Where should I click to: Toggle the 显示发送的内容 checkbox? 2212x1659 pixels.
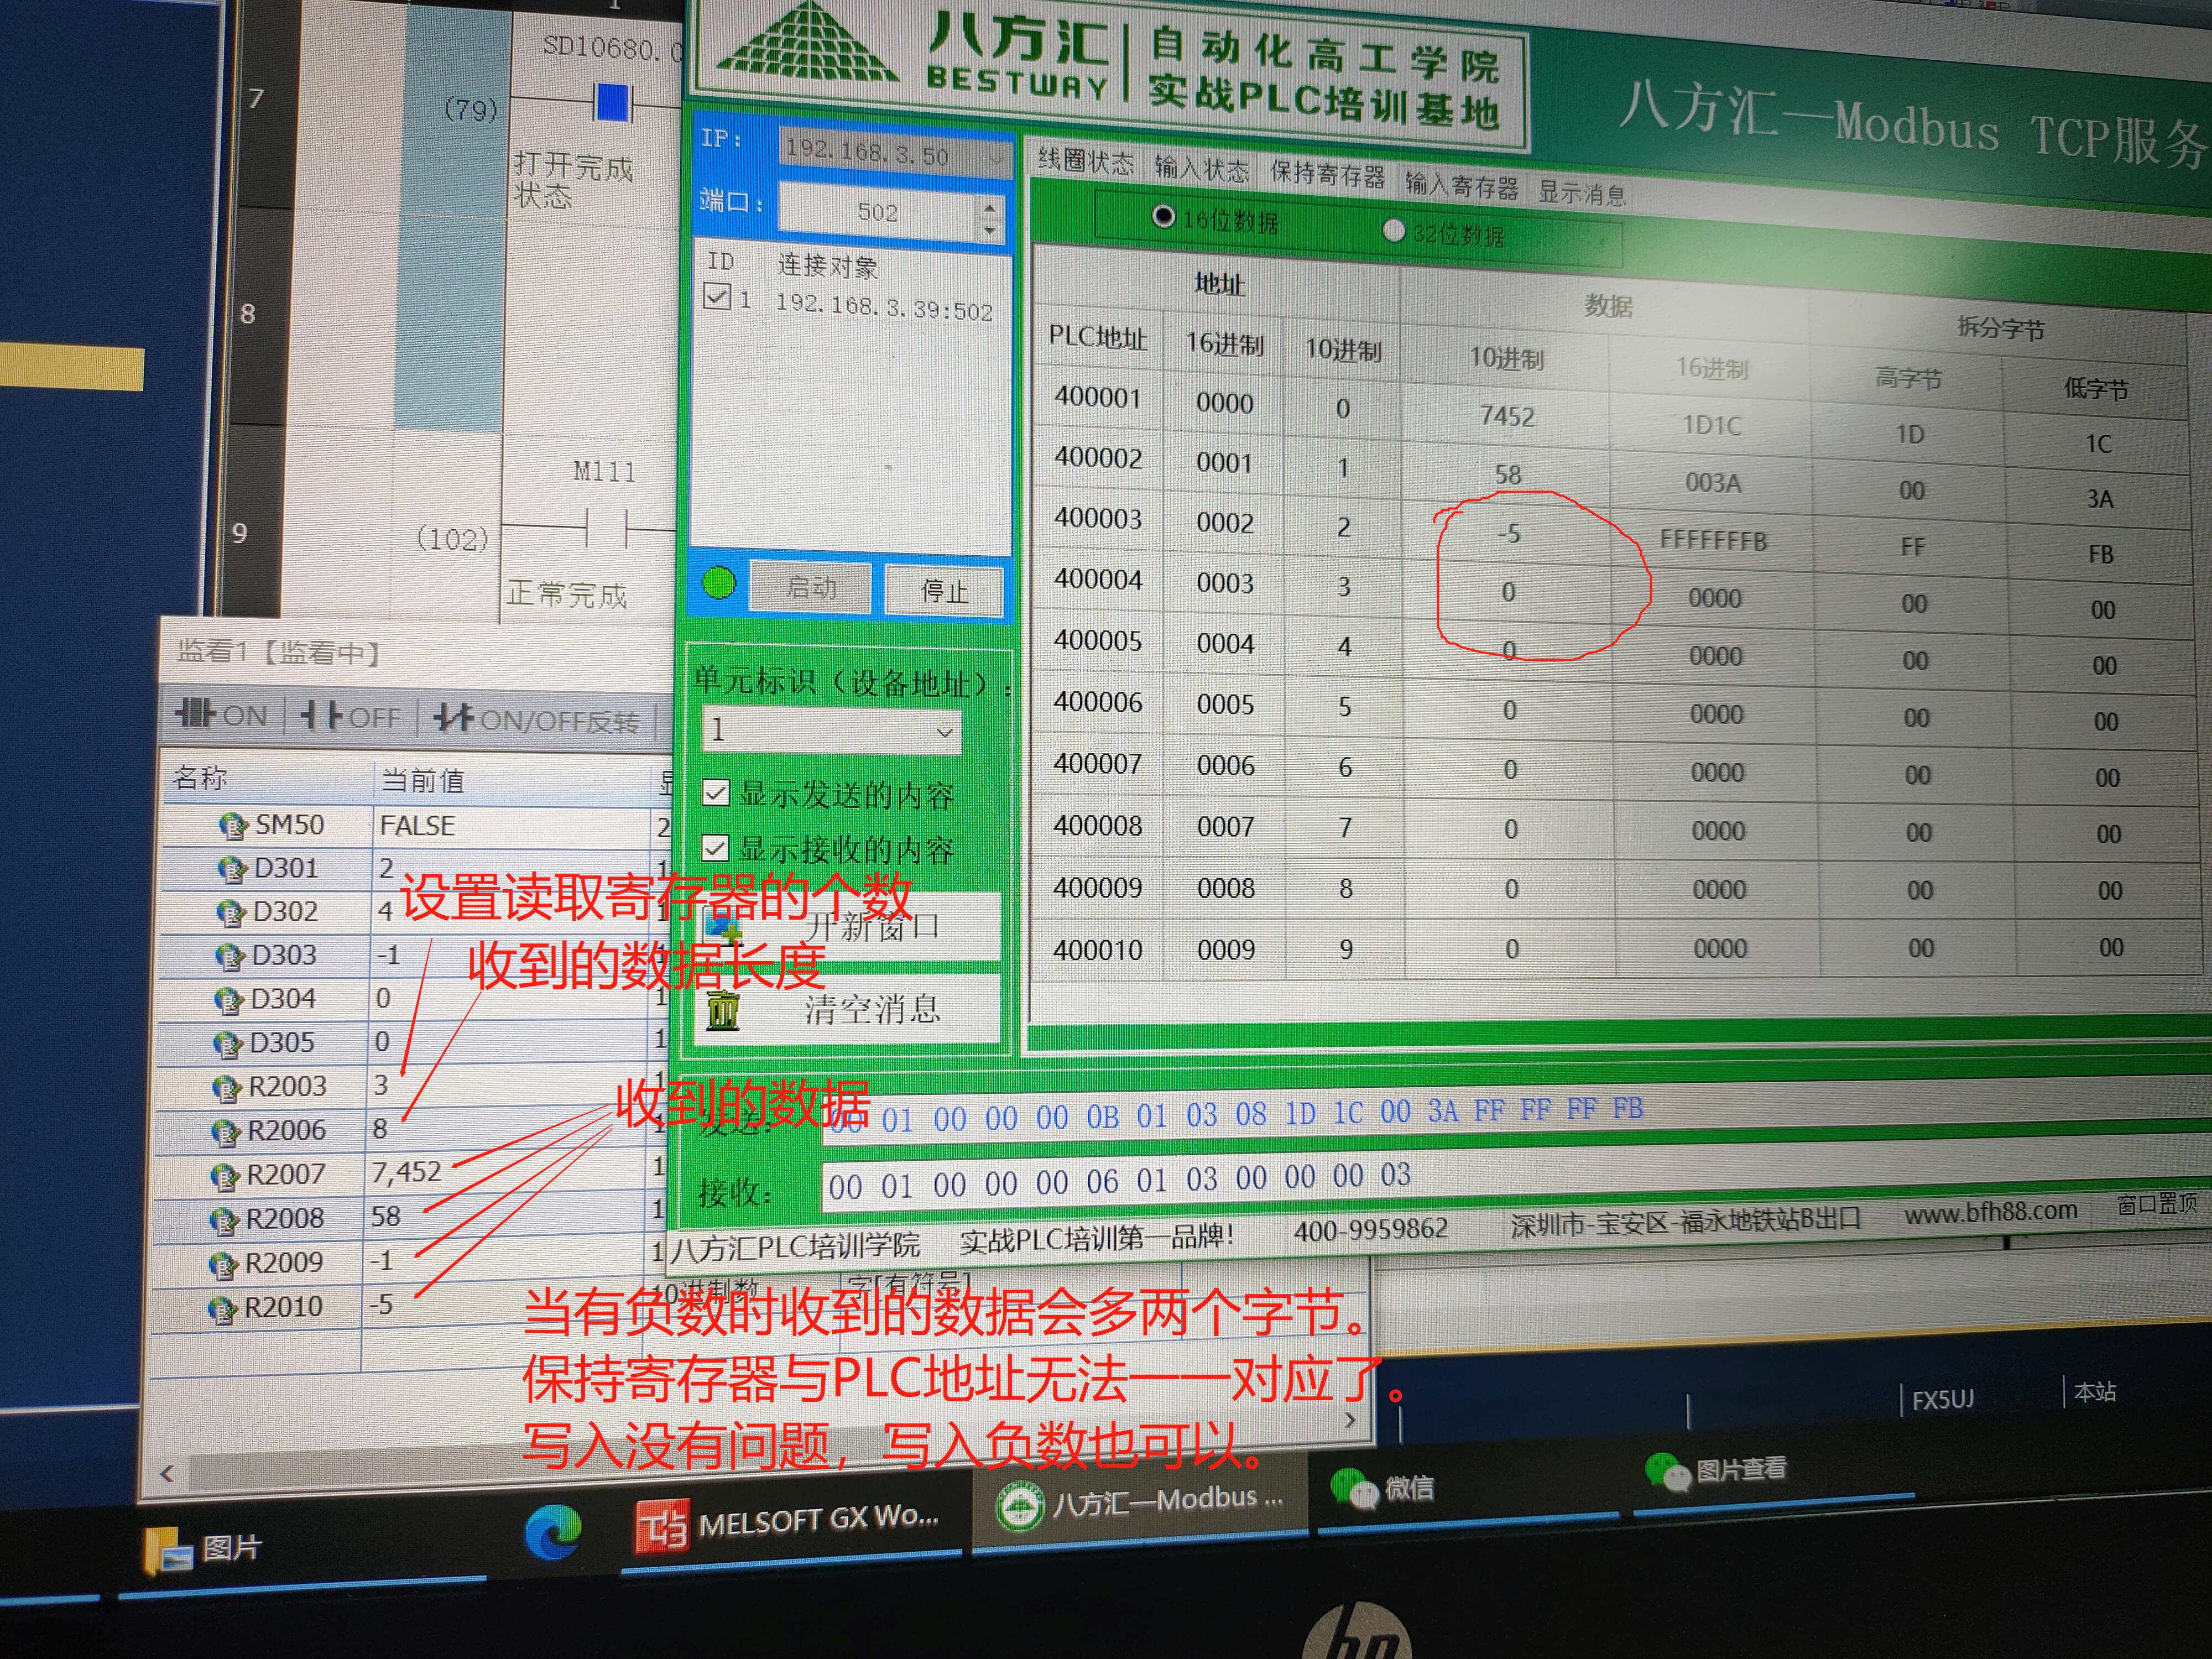tap(715, 793)
